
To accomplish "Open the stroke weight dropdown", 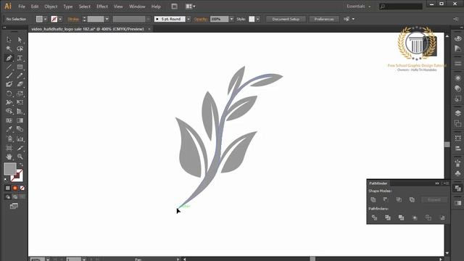I will pyautogui.click(x=107, y=19).
